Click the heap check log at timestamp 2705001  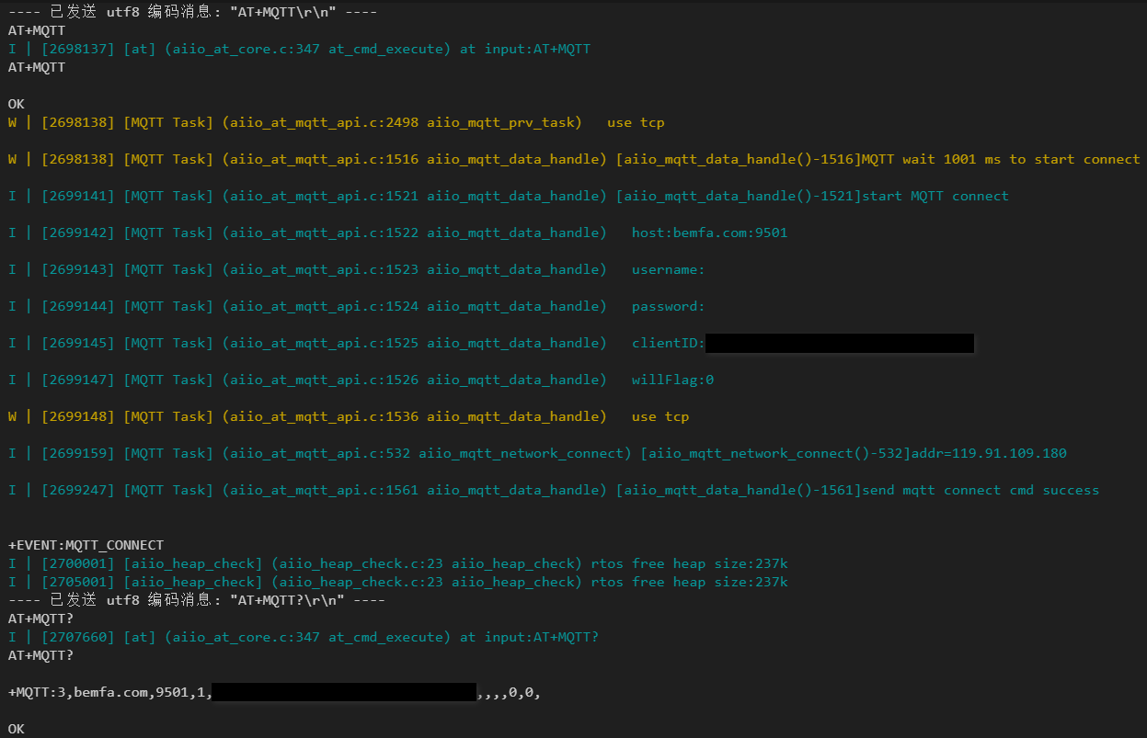pyautogui.click(x=397, y=582)
